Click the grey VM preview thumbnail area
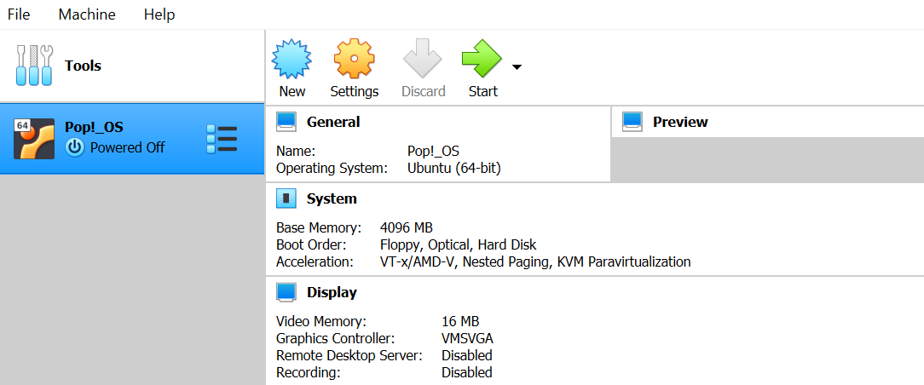The image size is (924, 385). [767, 159]
